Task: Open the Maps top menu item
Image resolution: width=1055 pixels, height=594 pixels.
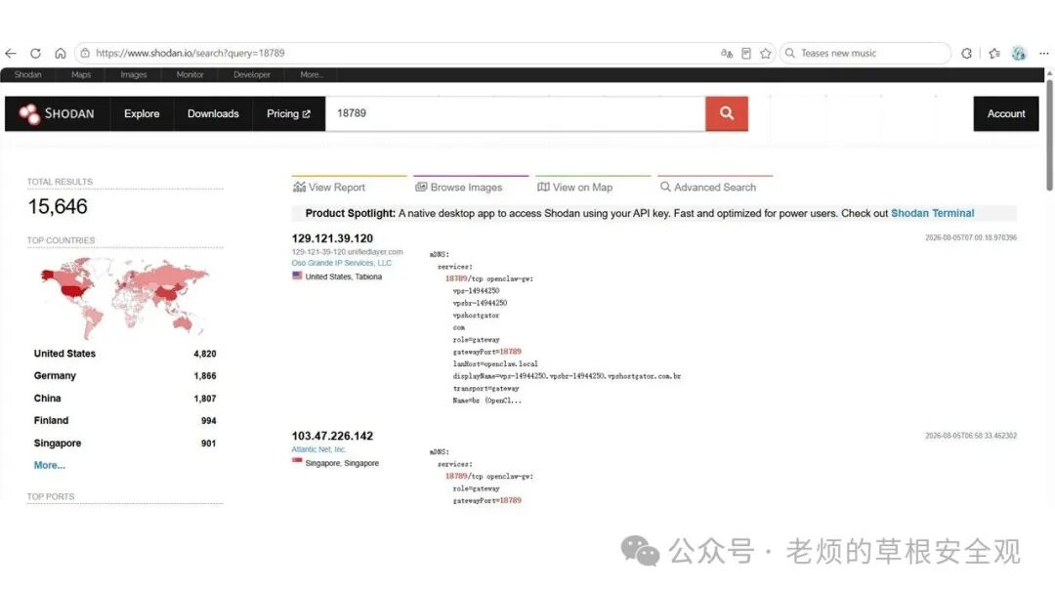Action: pyautogui.click(x=81, y=74)
